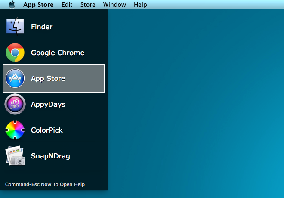Select the AppyDays text label
The height and width of the screenshot is (198, 284).
(x=48, y=104)
